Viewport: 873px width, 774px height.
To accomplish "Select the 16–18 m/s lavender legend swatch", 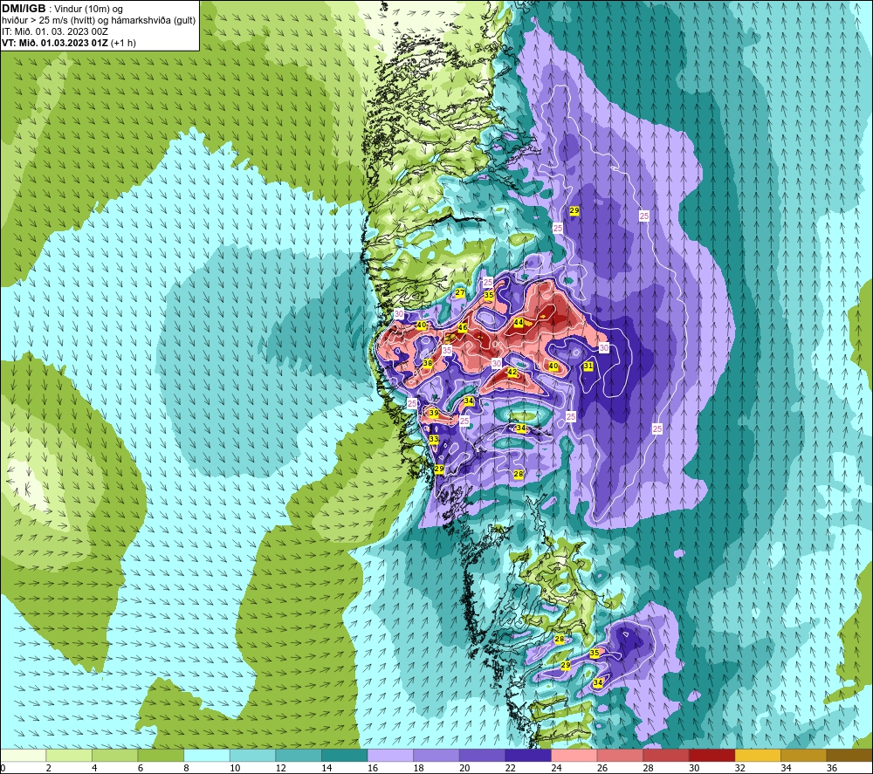I will [x=390, y=755].
